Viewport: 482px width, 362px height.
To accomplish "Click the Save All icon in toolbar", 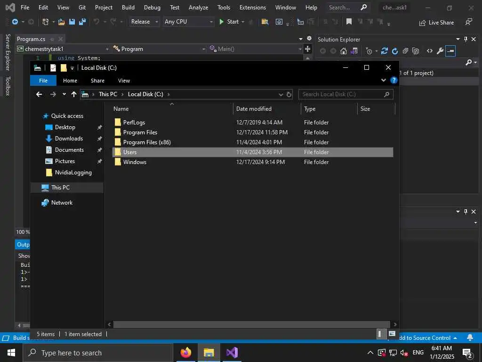I will point(82,22).
